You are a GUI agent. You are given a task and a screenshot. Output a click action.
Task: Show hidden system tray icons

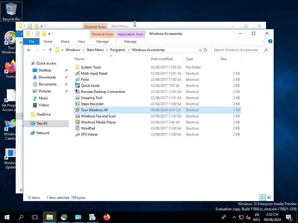pos(234,217)
